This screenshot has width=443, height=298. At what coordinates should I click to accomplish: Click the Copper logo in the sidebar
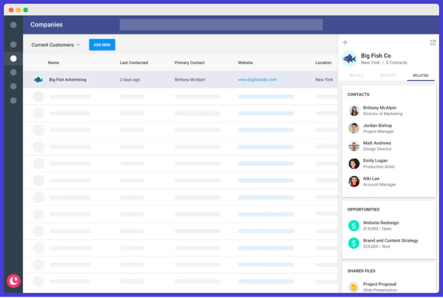click(x=13, y=280)
